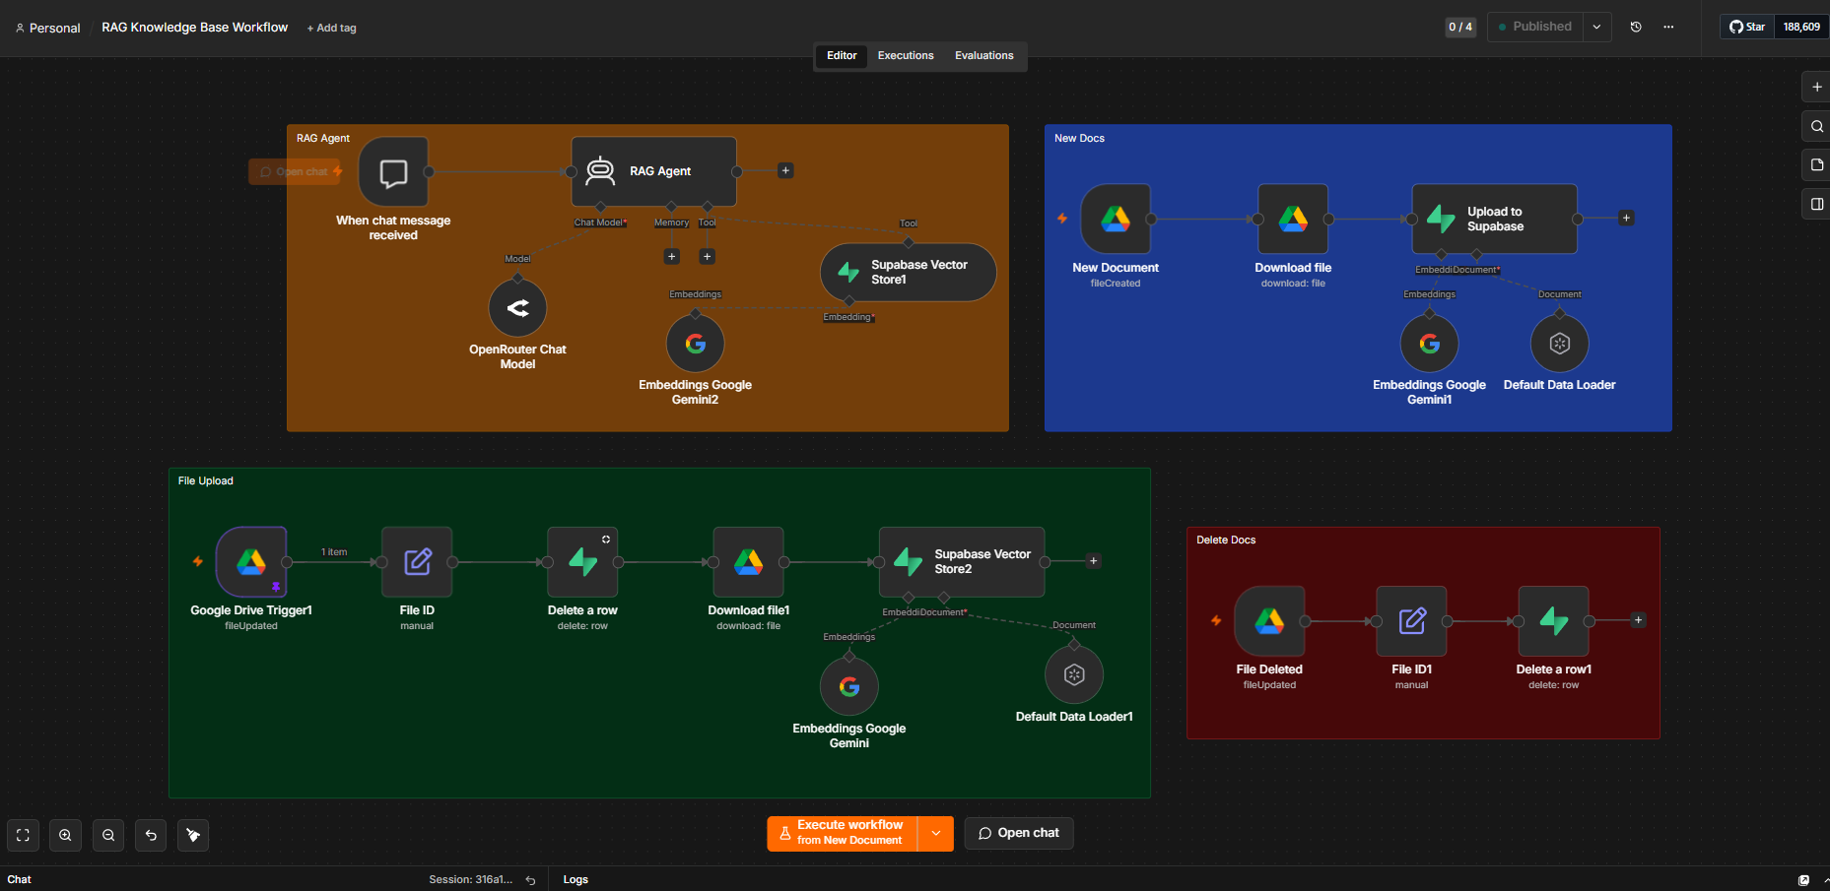Select the File Deleted trigger node
The width and height of the screenshot is (1830, 891).
click(x=1269, y=621)
